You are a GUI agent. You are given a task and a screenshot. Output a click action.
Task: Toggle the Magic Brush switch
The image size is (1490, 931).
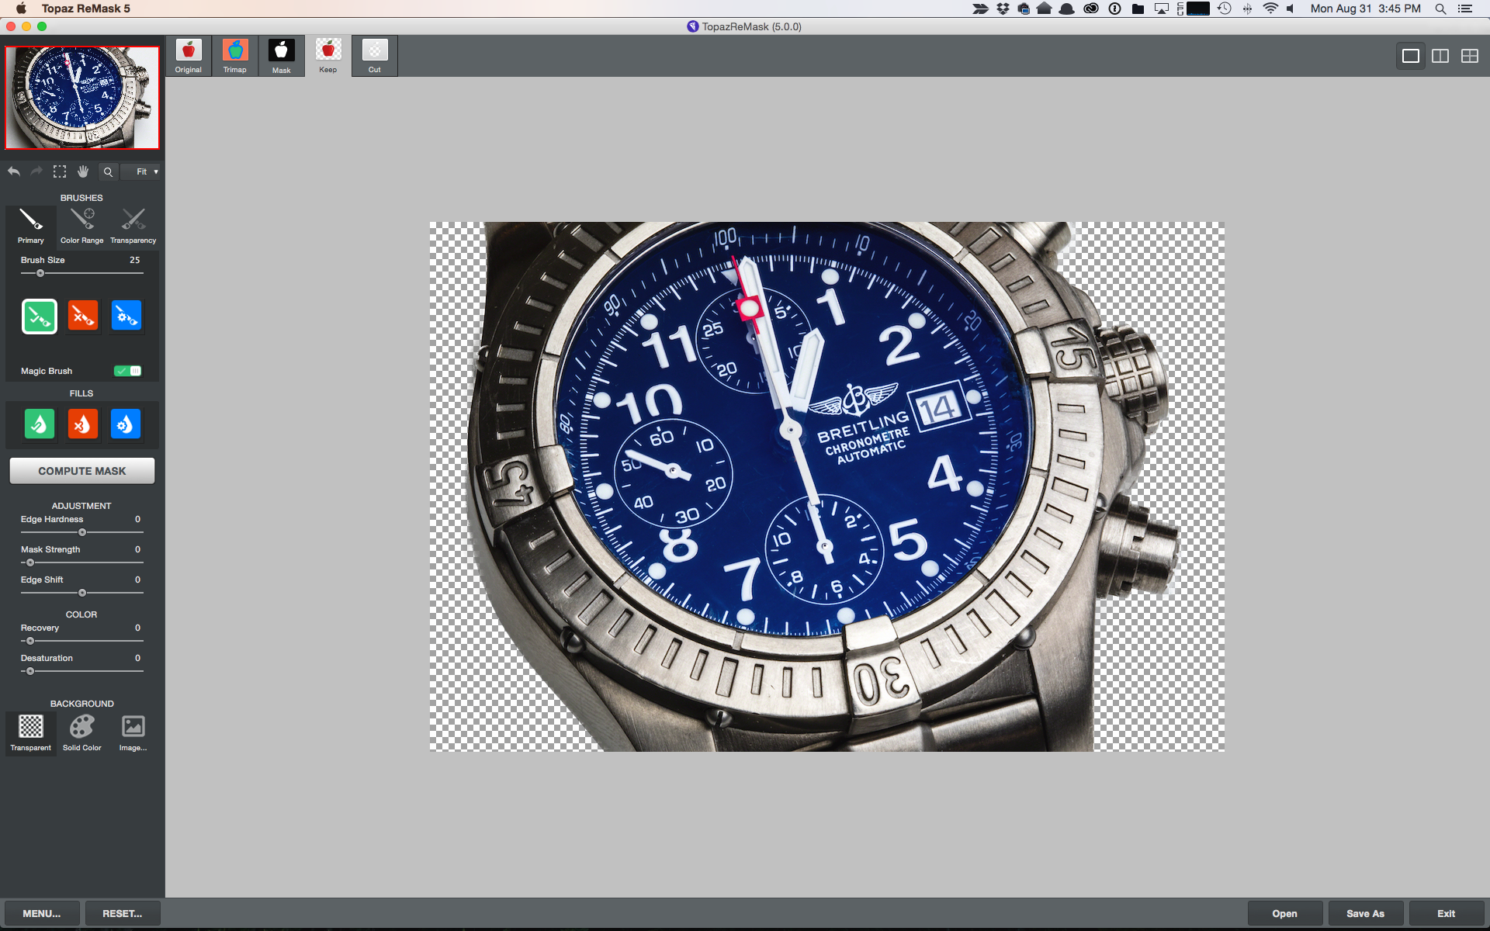128,371
